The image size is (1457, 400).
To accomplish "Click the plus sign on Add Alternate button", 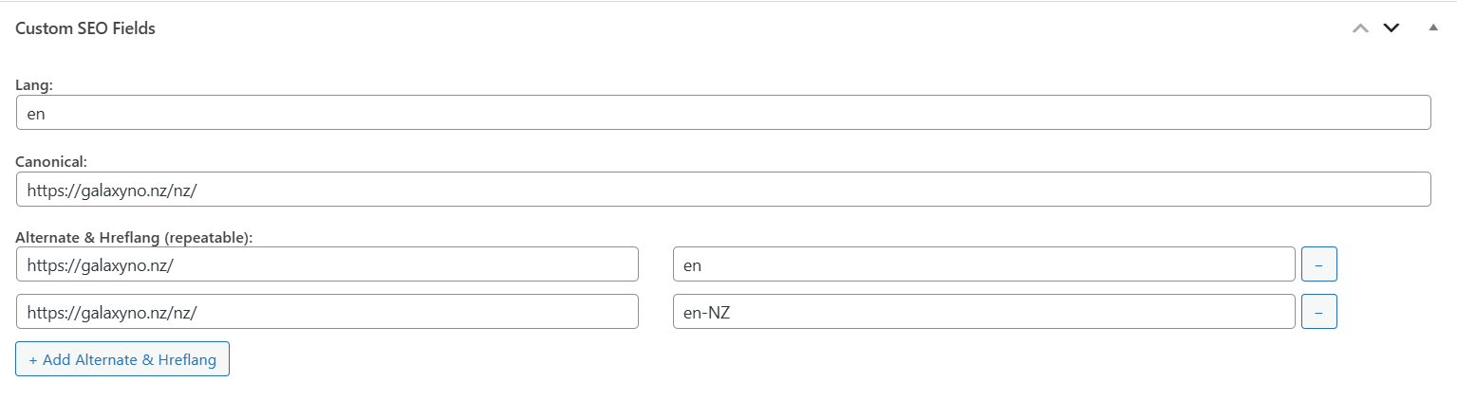I will coord(33,360).
